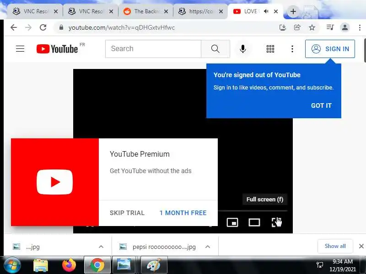
Task: Switch to The Backr Reddit tab
Action: (x=145, y=11)
